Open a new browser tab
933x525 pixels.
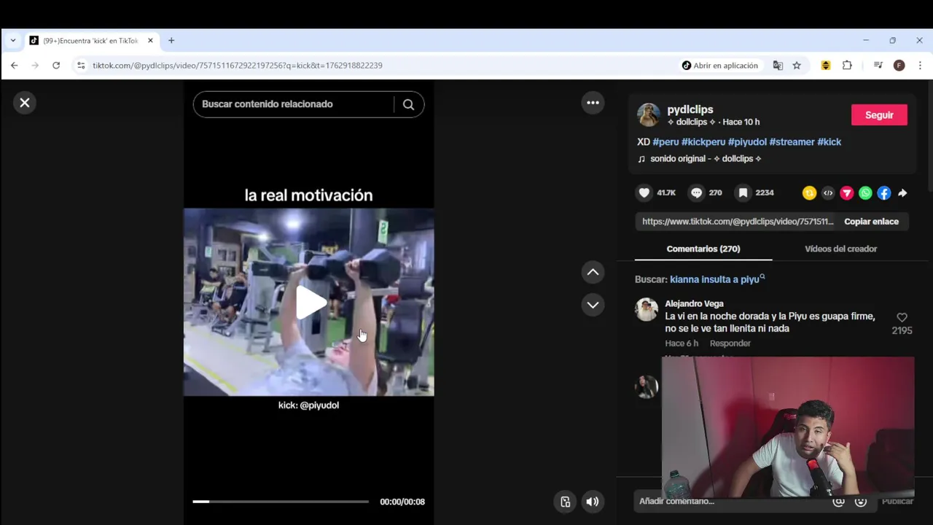click(171, 41)
